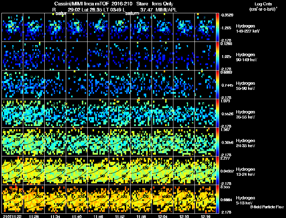Select the 11:52 time label
This screenshot has height=218, width=286.
tap(120, 216)
